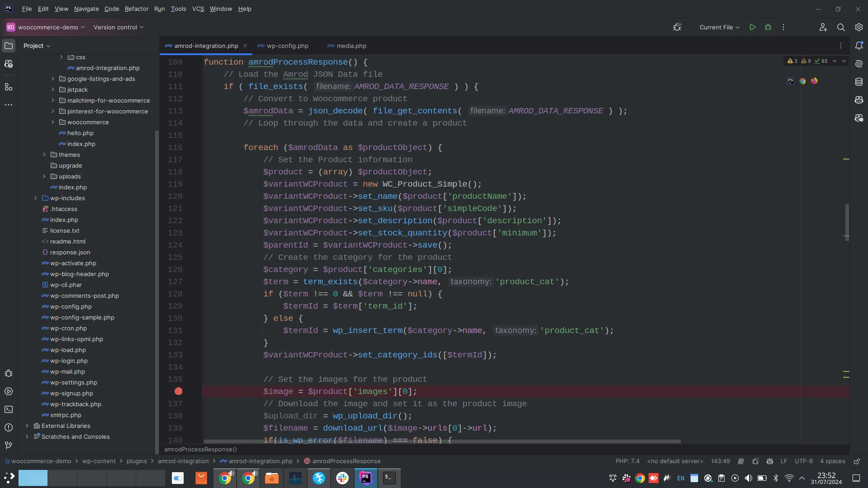Toggle the breakpoint on the $image line
Image resolution: width=868 pixels, height=488 pixels.
tap(179, 391)
